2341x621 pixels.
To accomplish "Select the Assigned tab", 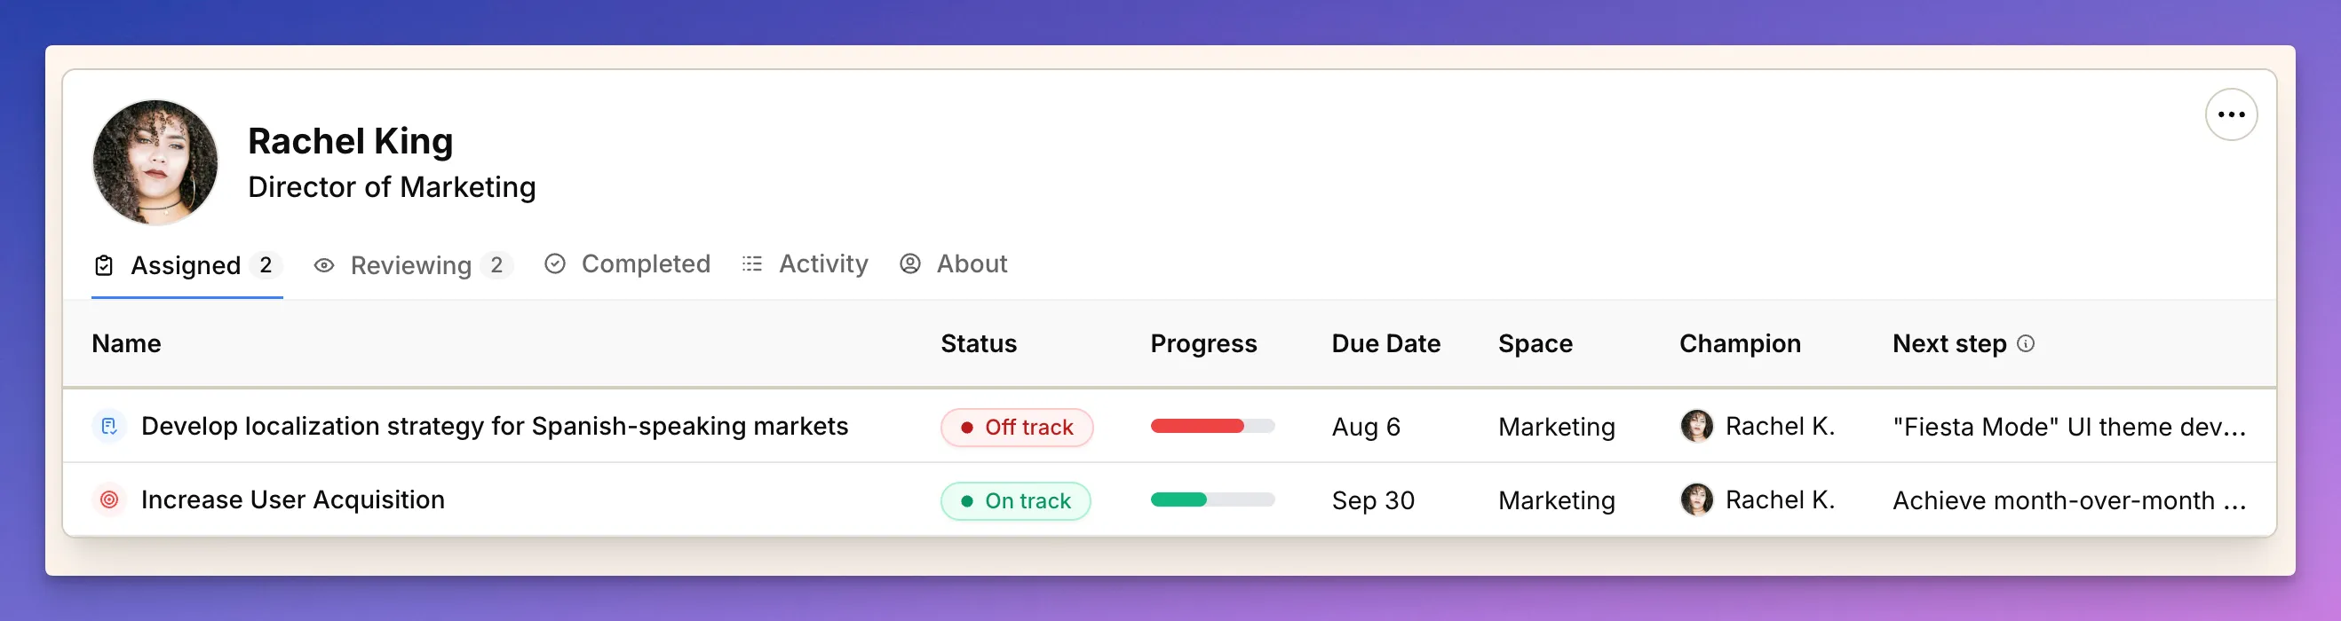I will coord(186,265).
